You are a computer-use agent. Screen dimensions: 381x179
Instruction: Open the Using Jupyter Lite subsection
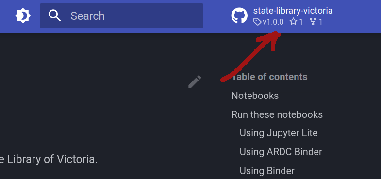pyautogui.click(x=279, y=133)
